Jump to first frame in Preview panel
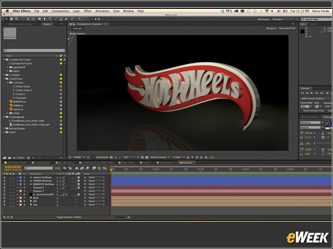 click(x=302, y=93)
